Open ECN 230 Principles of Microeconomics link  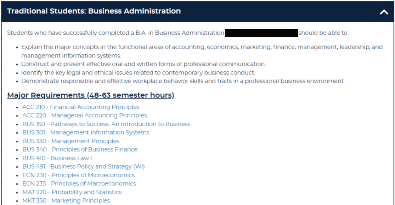[x=79, y=175]
